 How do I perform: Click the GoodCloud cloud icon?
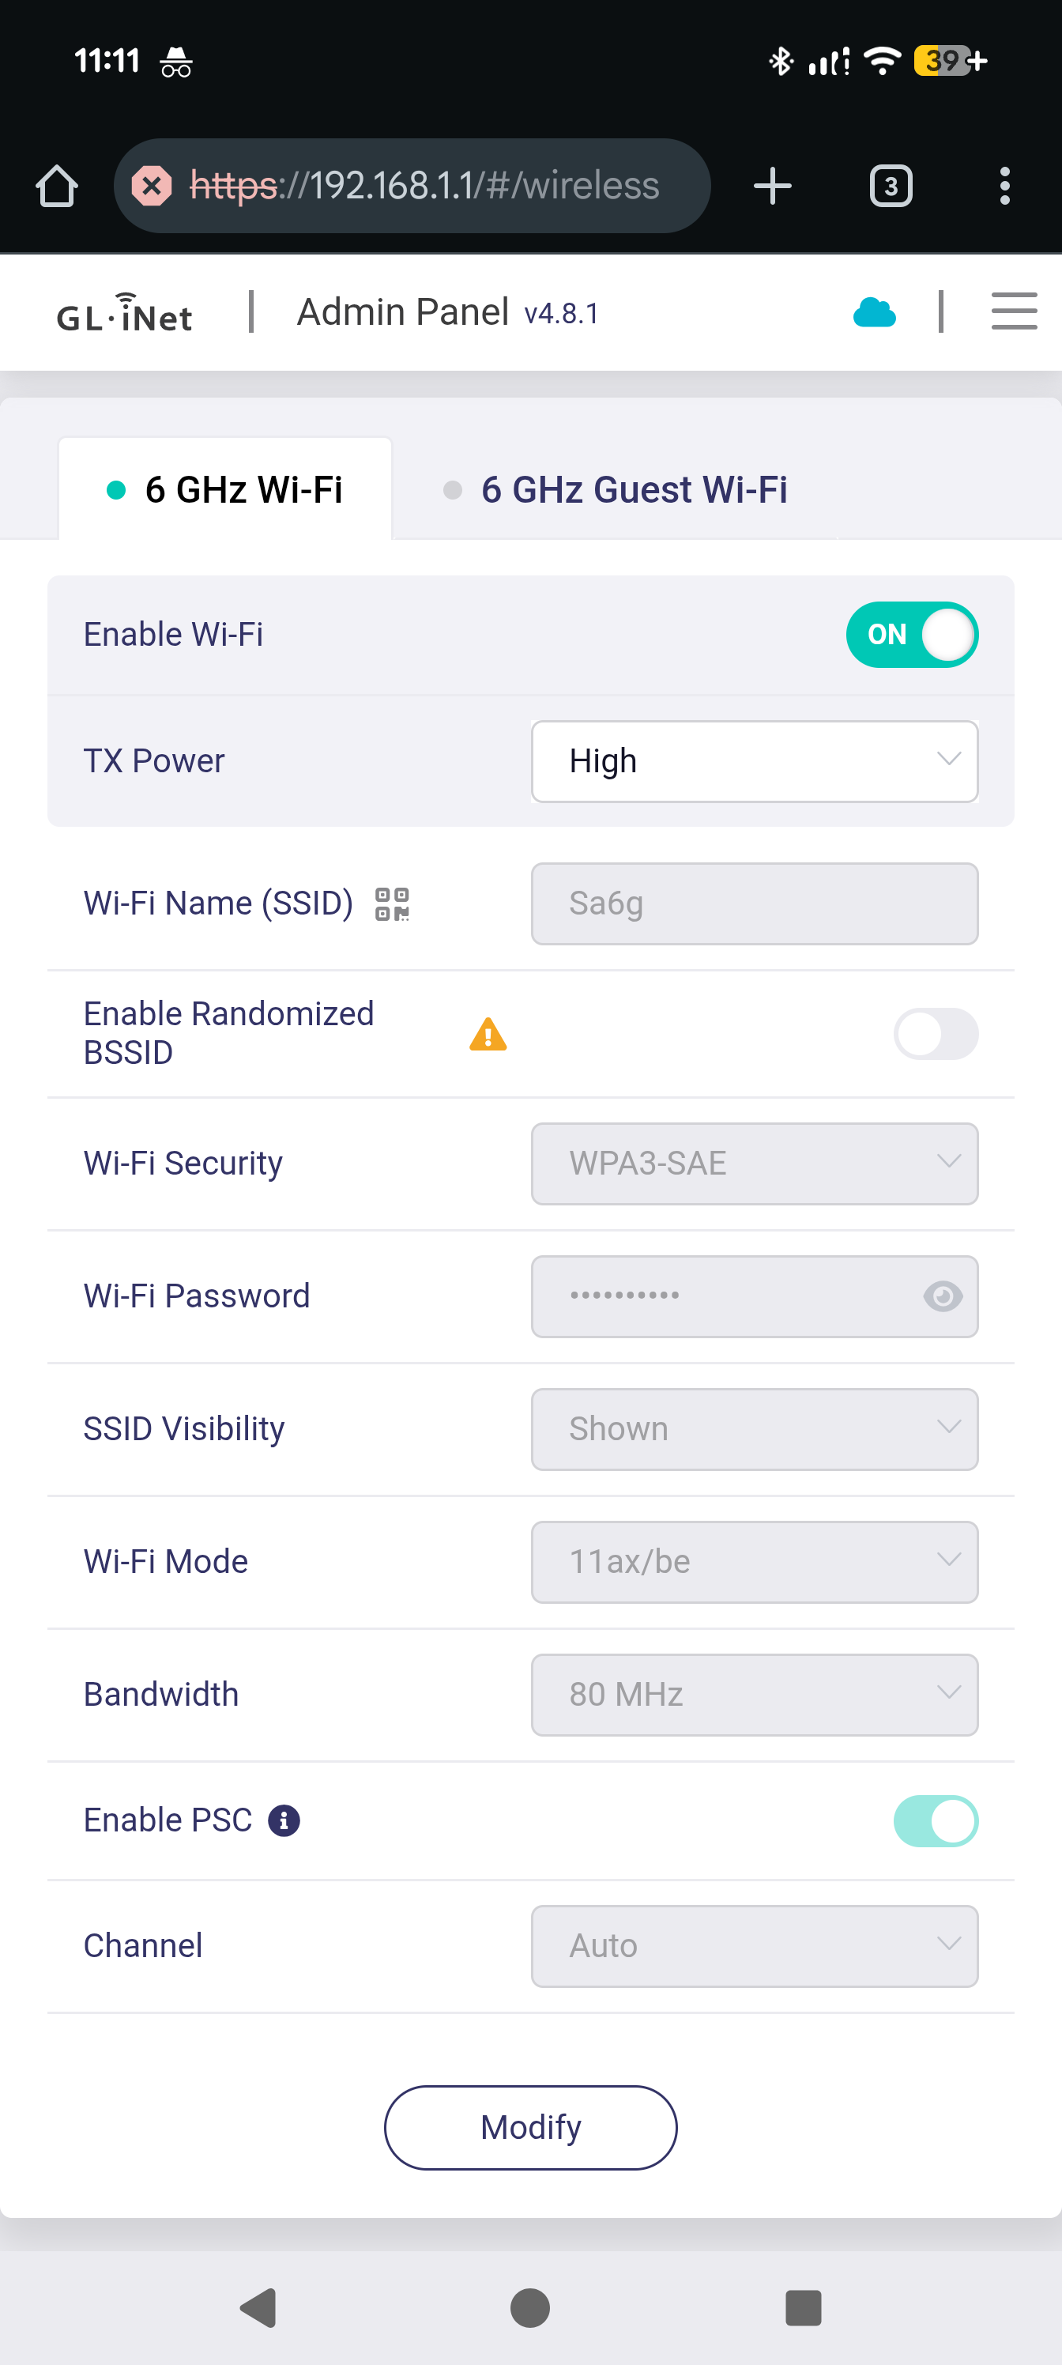pyautogui.click(x=874, y=313)
